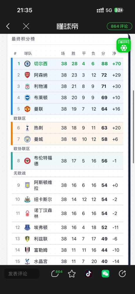
Task: Focus the 发表评论 comment input field
Action: pyautogui.click(x=22, y=274)
